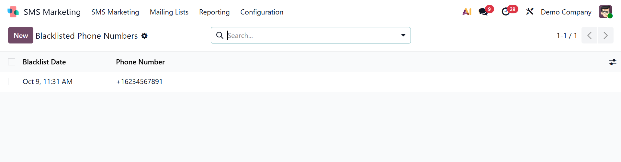Click the magnifying glass search icon
621x162 pixels.
(220, 35)
